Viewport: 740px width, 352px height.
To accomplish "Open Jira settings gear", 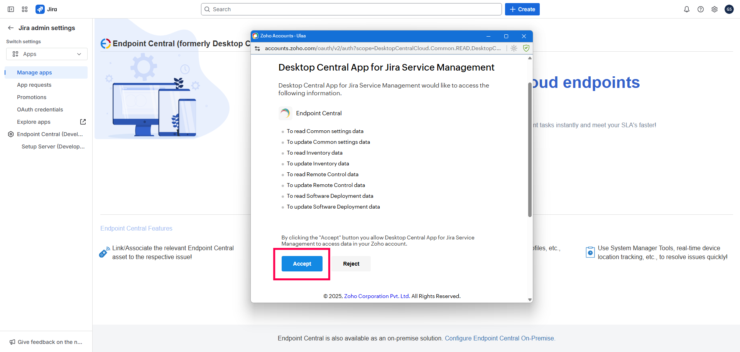I will tap(715, 9).
